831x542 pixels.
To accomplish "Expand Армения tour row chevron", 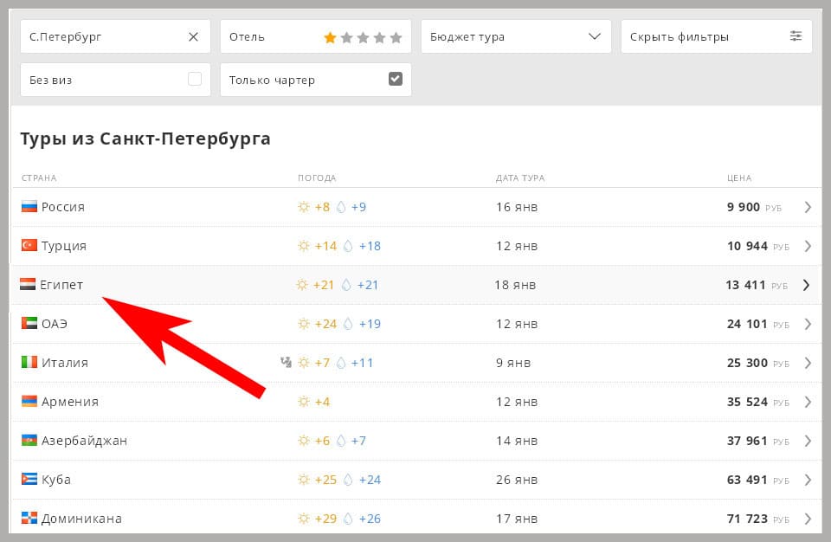I will tap(808, 402).
